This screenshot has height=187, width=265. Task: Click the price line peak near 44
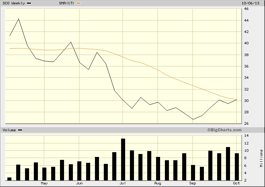(19, 19)
